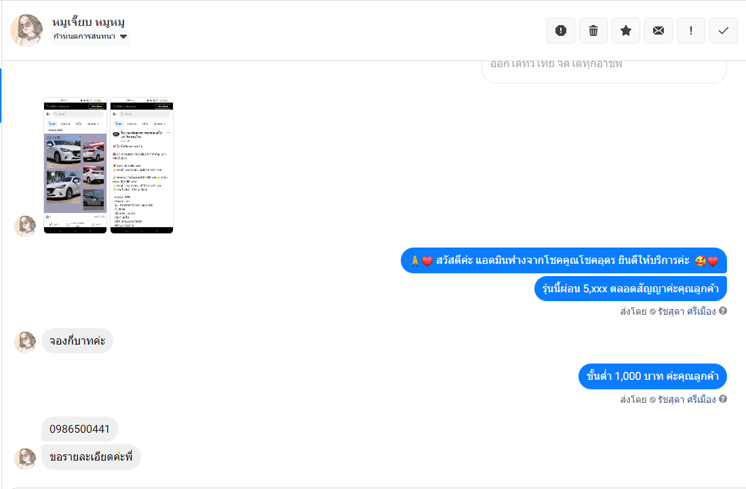
Task: Delete conversation with the trash icon
Action: point(593,31)
